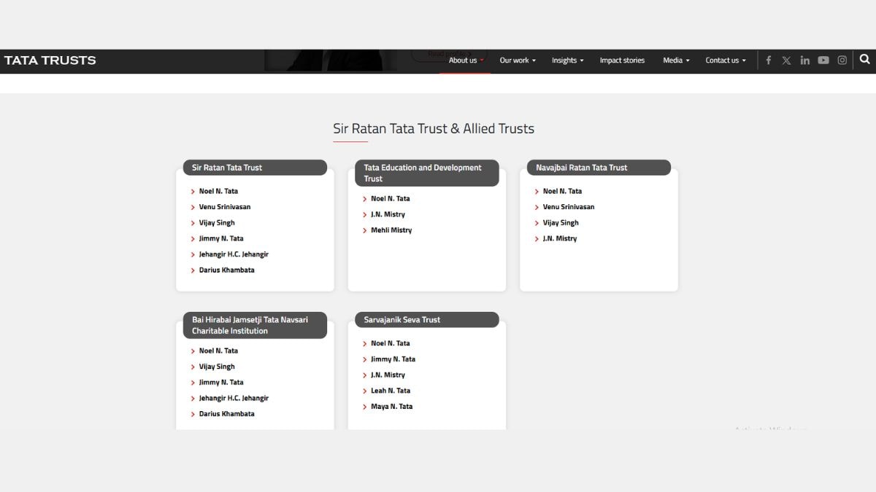Click J.N. Mistry under Navajbai Ratan Tata Trust
The height and width of the screenshot is (492, 876).
(560, 238)
